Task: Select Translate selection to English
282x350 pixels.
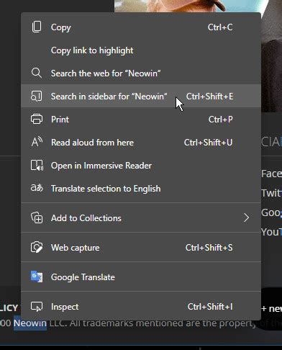Action: 141,189
